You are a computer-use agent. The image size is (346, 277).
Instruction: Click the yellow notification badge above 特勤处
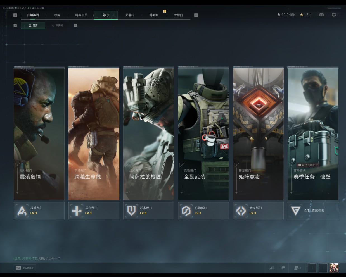coord(165,11)
